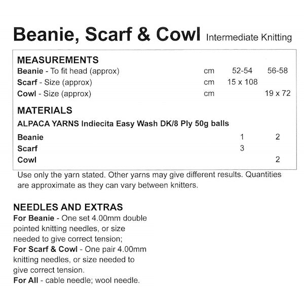Click the Cowl label under Materials
This screenshot has height=304, width=304.
click(26, 160)
